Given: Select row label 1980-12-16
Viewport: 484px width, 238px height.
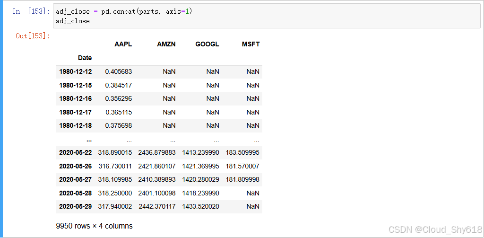Looking at the screenshot, I should click(75, 98).
